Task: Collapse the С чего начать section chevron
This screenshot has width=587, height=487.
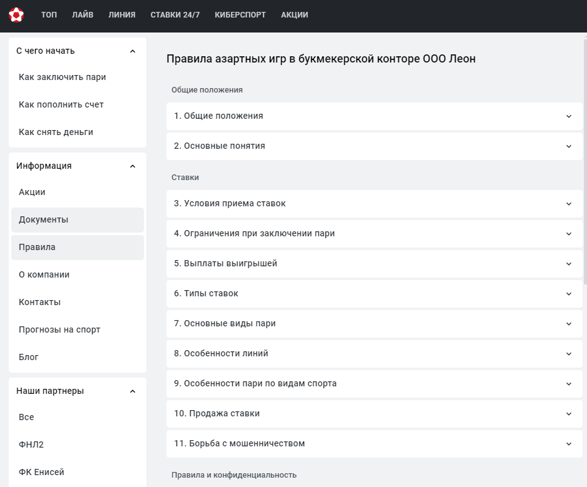Action: (x=133, y=51)
